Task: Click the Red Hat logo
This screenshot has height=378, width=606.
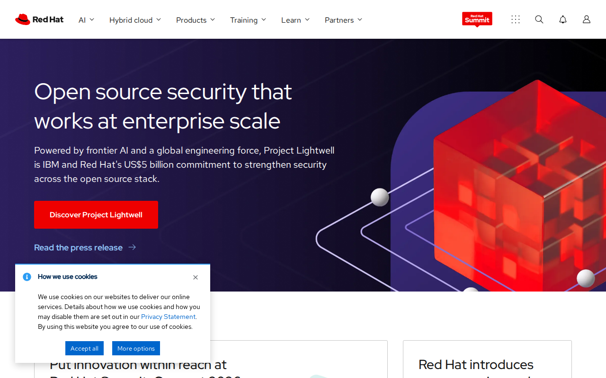Action: click(39, 19)
